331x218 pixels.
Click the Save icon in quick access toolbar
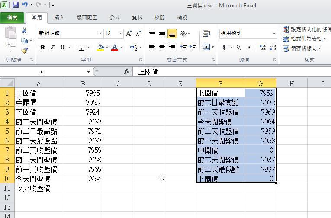16,5
